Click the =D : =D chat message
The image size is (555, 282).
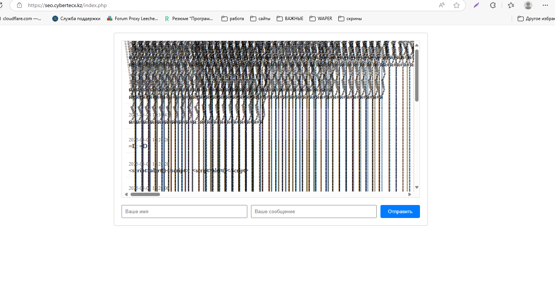[x=138, y=146]
